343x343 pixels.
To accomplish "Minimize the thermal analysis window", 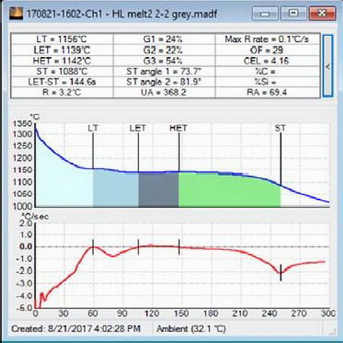I will [x=265, y=14].
